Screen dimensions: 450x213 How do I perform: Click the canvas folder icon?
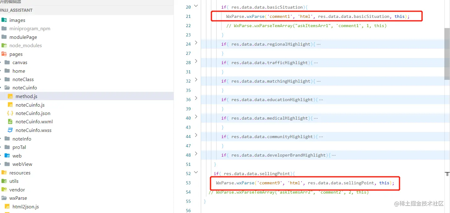7,62
